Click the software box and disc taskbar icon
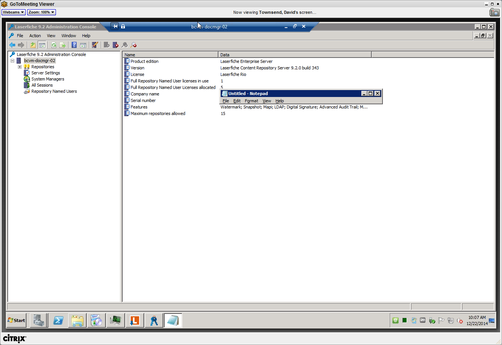 pos(97,320)
